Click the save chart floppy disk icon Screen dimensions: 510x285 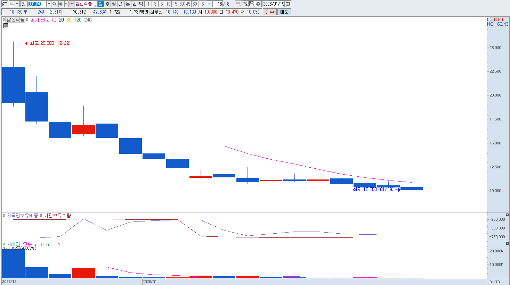point(252,4)
